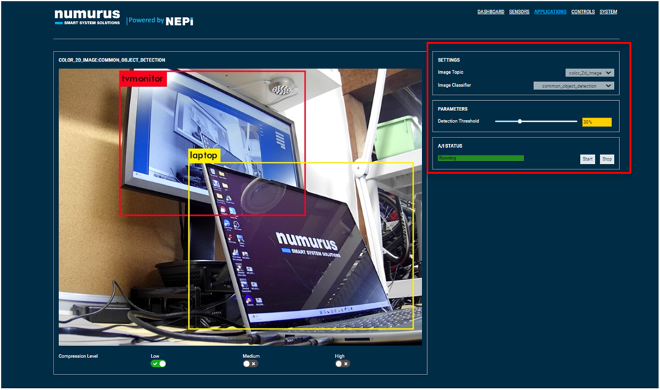Click the green Running status bar

pos(481,158)
